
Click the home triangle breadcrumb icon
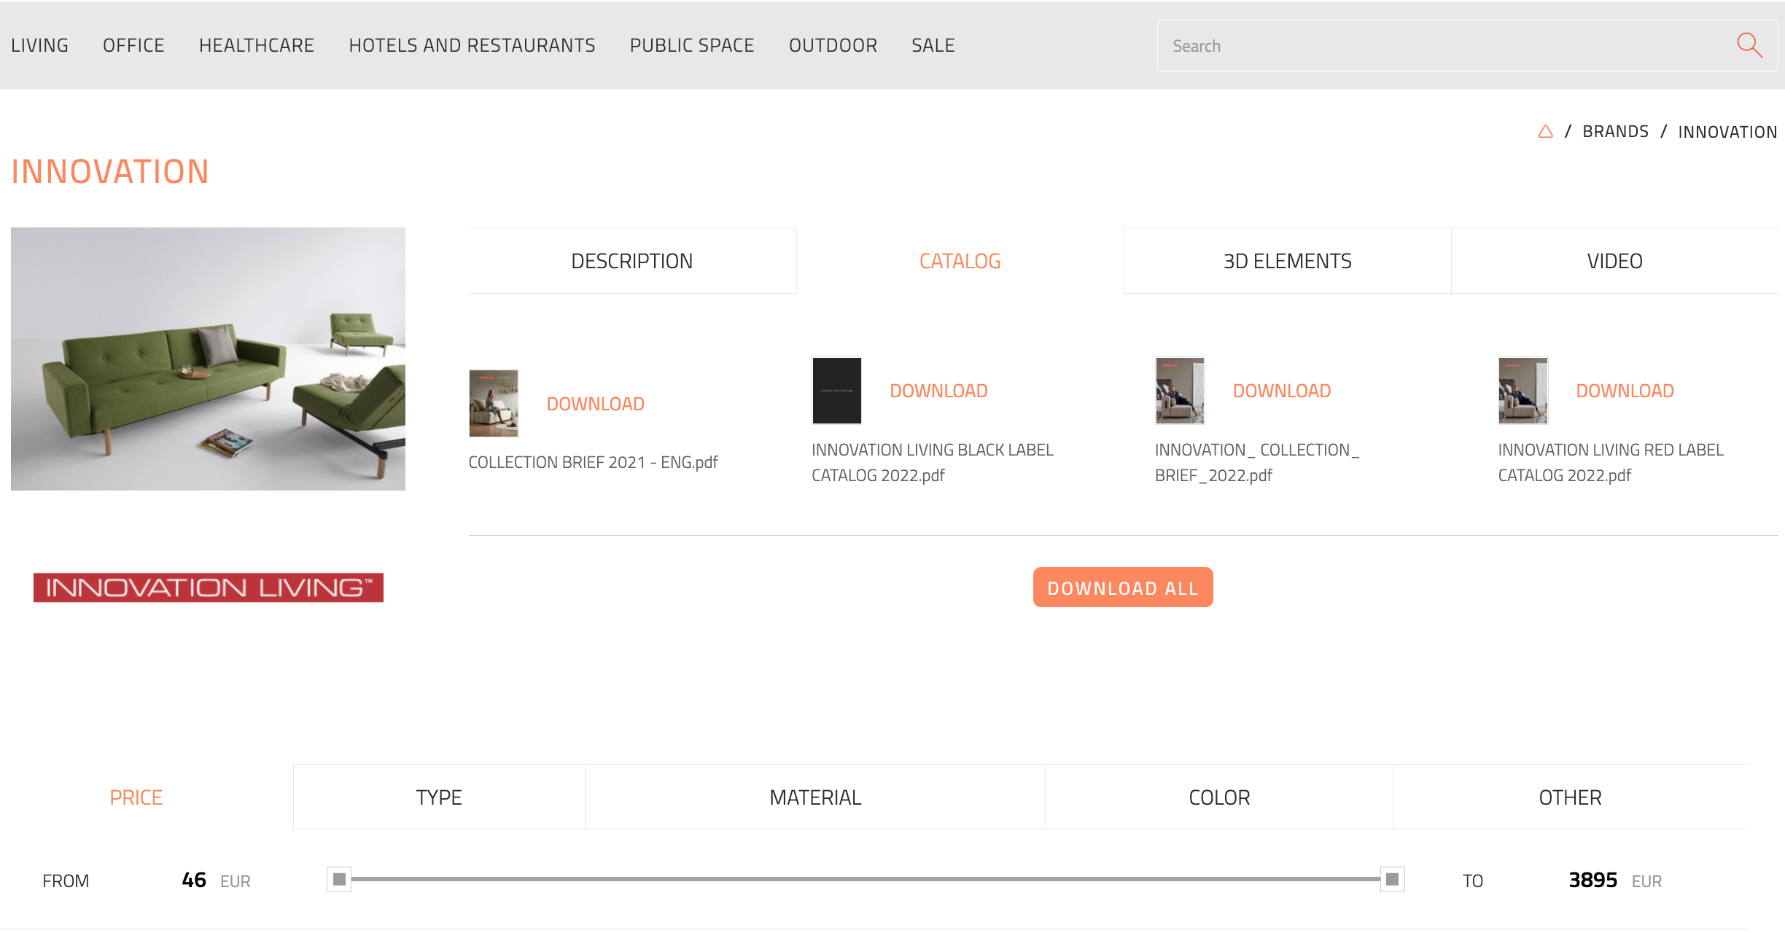click(x=1545, y=132)
